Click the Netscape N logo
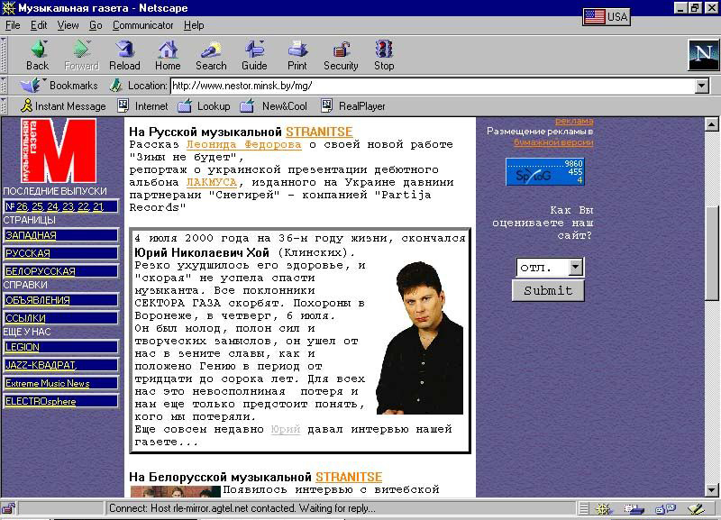This screenshot has height=520, width=721. (703, 55)
